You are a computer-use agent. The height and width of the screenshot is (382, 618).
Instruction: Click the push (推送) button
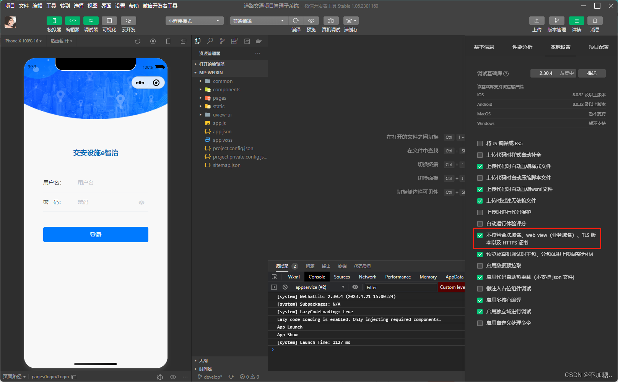[592, 73]
